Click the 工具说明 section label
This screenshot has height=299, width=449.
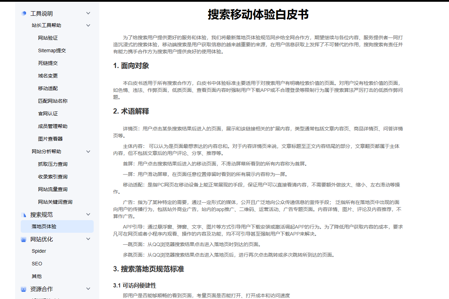[x=42, y=14]
